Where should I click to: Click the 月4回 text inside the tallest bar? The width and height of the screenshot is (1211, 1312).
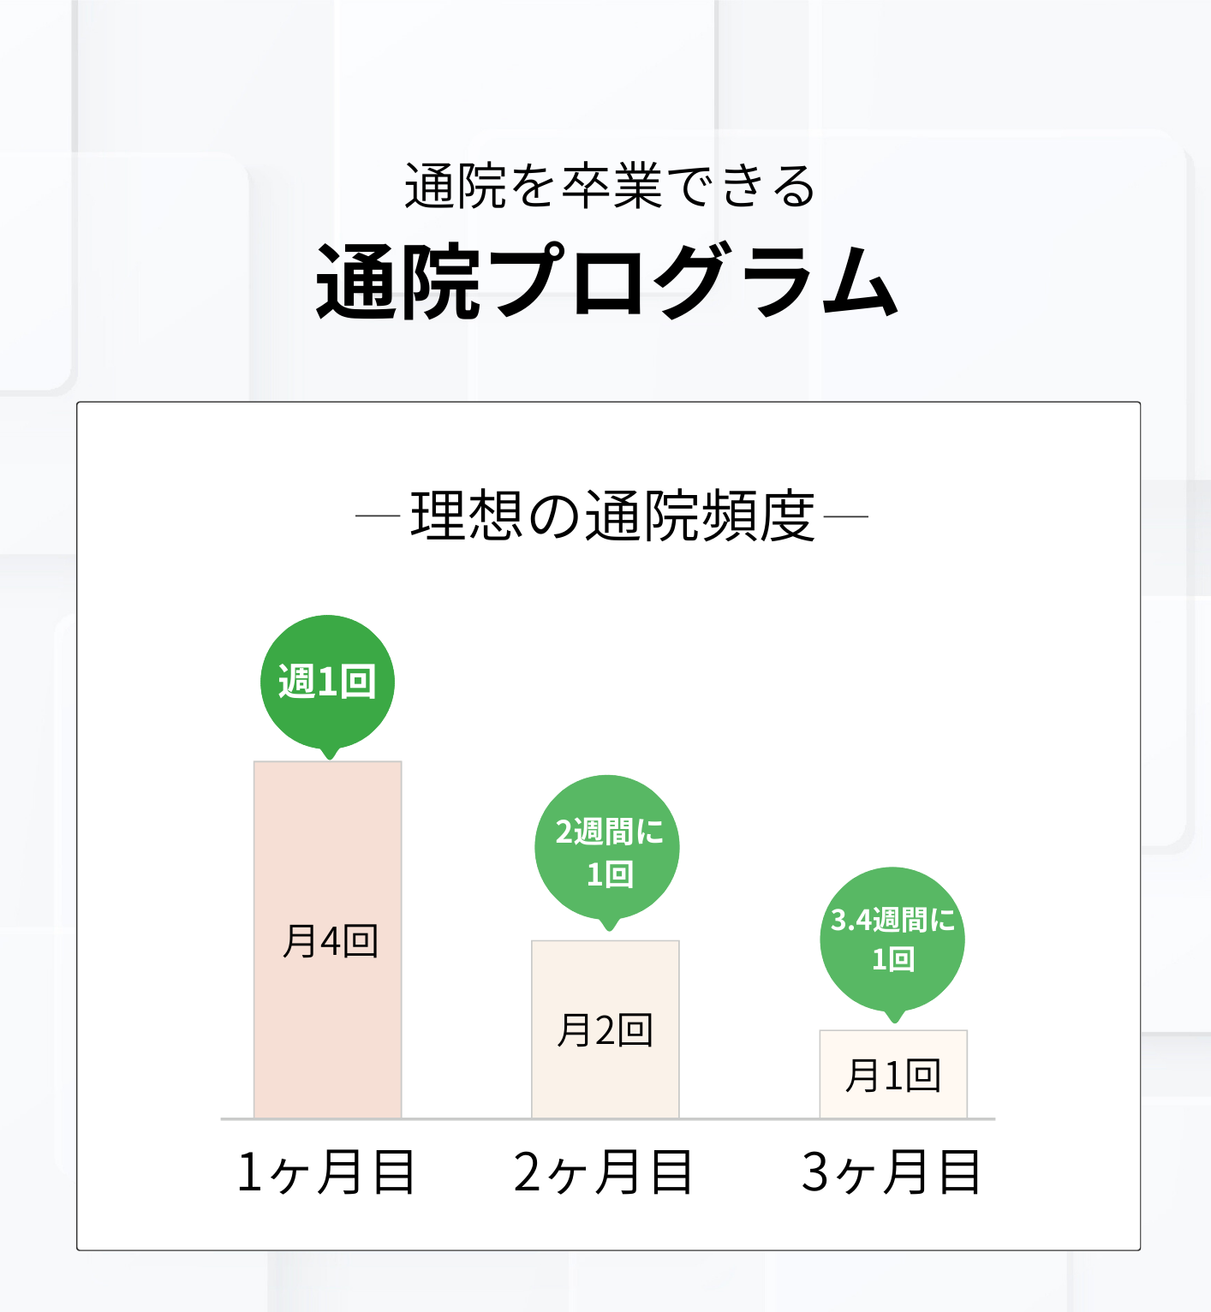tap(331, 941)
